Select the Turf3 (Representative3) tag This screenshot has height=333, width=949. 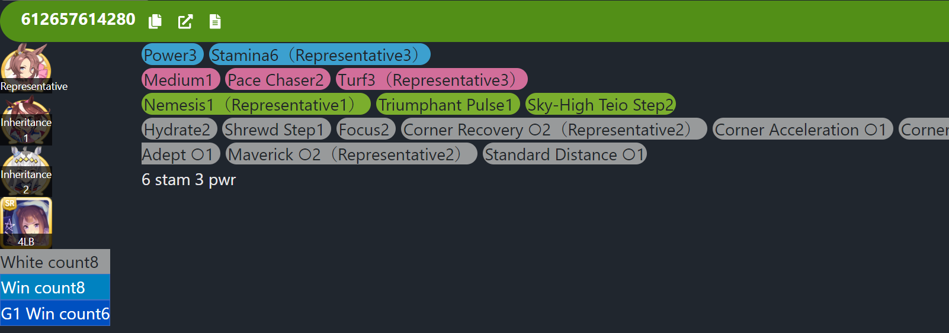[x=431, y=80]
